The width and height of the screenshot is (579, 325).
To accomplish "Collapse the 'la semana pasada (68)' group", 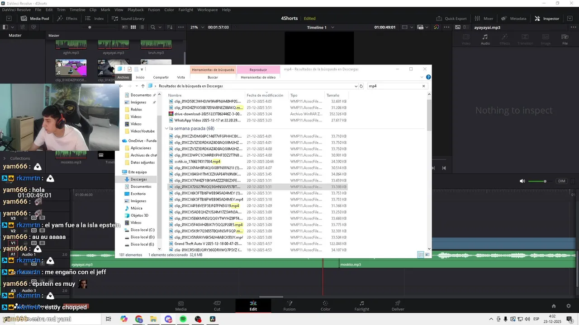I will 166,129.
